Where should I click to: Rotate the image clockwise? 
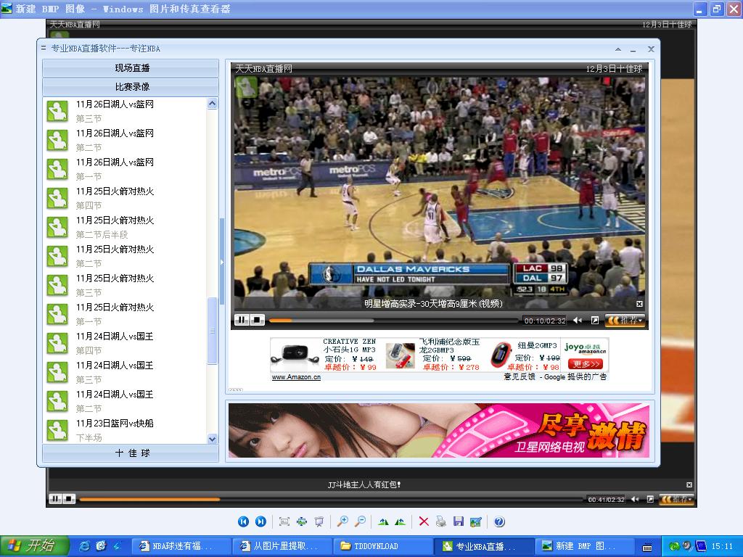coord(383,522)
